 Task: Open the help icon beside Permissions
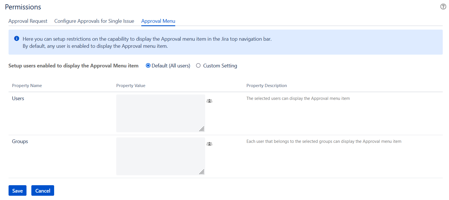click(x=443, y=7)
